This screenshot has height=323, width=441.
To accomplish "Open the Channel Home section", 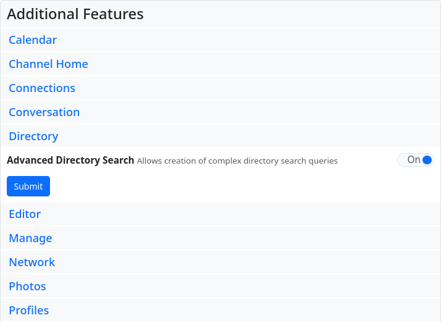I will click(x=48, y=64).
